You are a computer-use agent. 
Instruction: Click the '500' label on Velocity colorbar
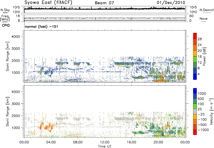[201, 99]
